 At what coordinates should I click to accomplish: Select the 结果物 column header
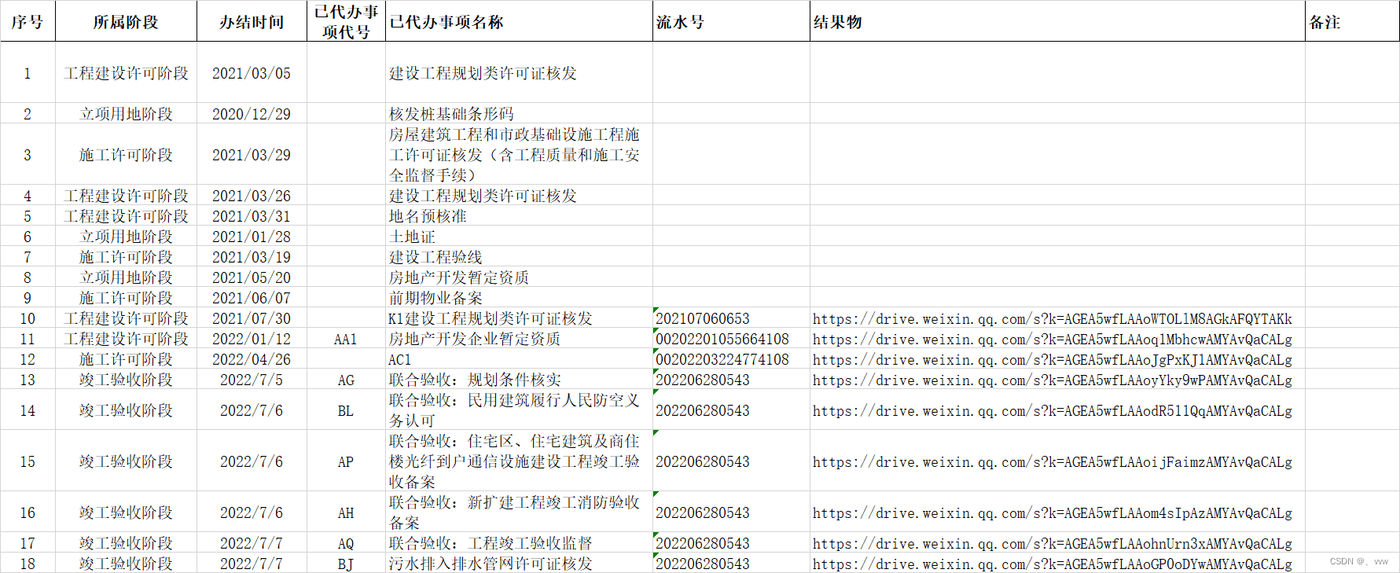(1057, 22)
